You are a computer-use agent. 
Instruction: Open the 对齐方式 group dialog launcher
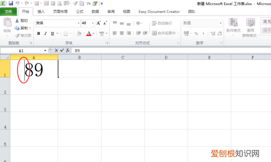point(178,43)
